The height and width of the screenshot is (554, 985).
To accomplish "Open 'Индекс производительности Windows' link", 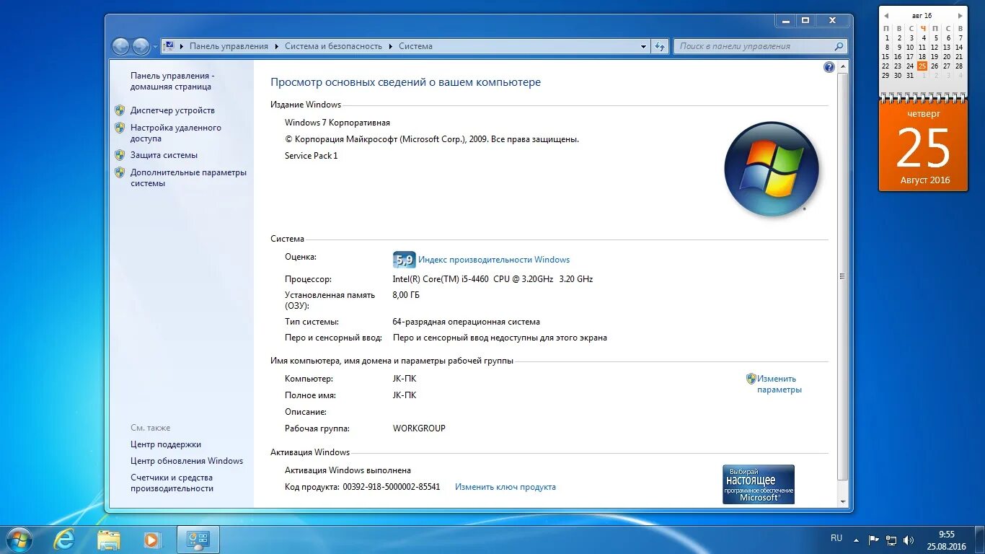I will (x=494, y=260).
